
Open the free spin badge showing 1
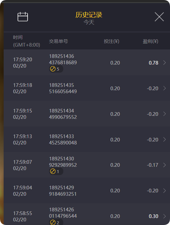[x=56, y=171]
